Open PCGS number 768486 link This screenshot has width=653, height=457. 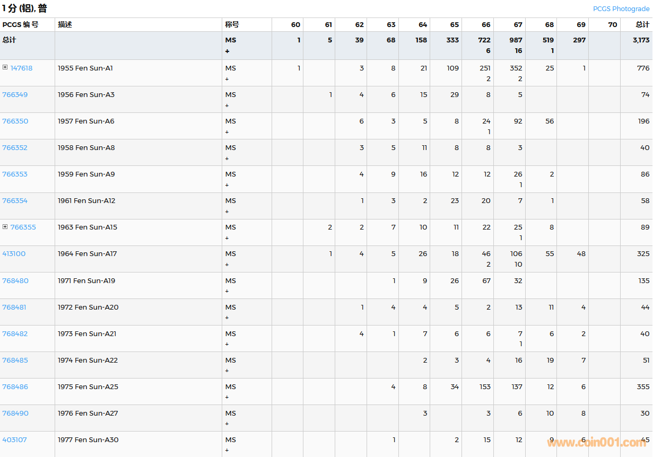(15, 387)
